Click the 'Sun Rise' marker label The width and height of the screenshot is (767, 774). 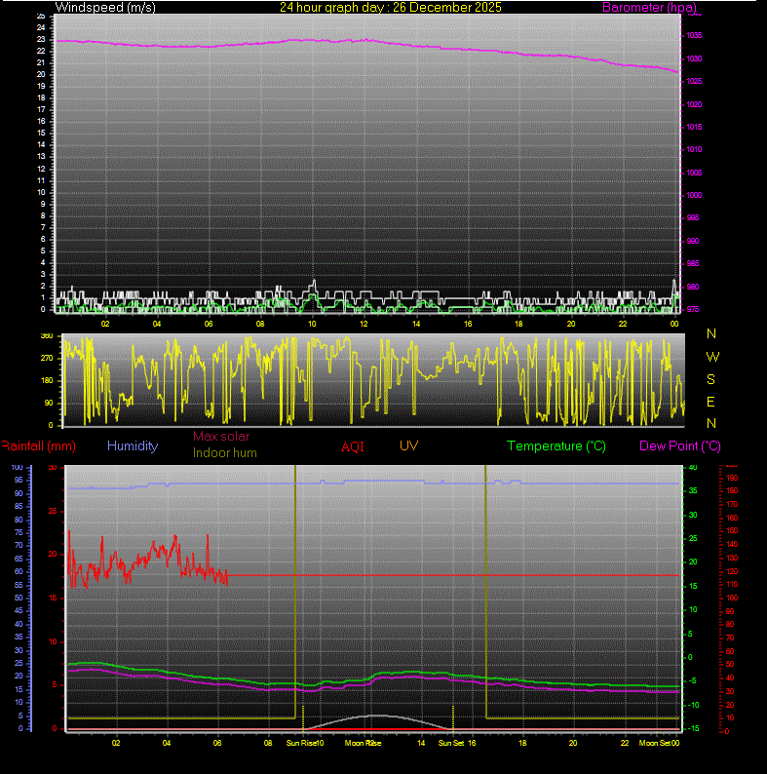pyautogui.click(x=300, y=743)
